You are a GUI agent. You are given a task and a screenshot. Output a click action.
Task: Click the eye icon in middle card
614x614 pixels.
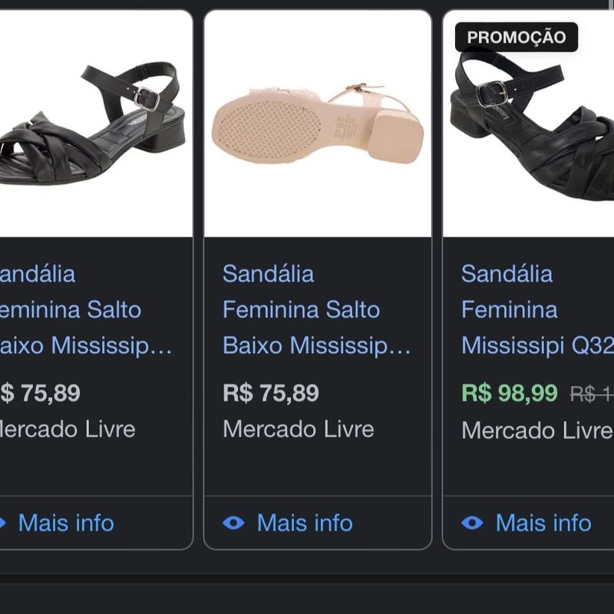233,523
